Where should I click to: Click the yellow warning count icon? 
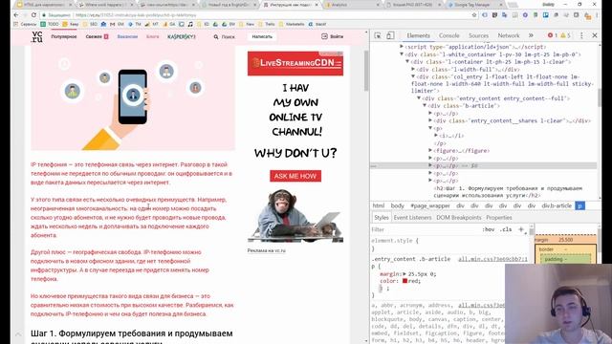coord(565,35)
